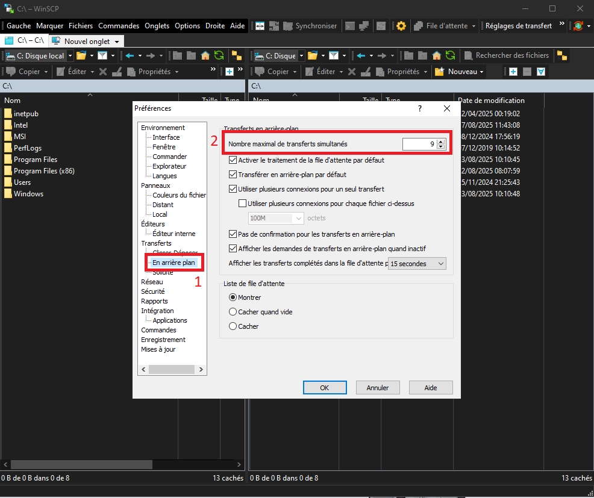This screenshot has height=498, width=594.
Task: Refresh the left panel with green arrows
Action: point(219,55)
